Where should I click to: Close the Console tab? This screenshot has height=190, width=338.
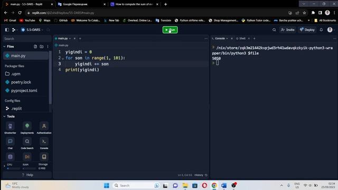(232, 39)
